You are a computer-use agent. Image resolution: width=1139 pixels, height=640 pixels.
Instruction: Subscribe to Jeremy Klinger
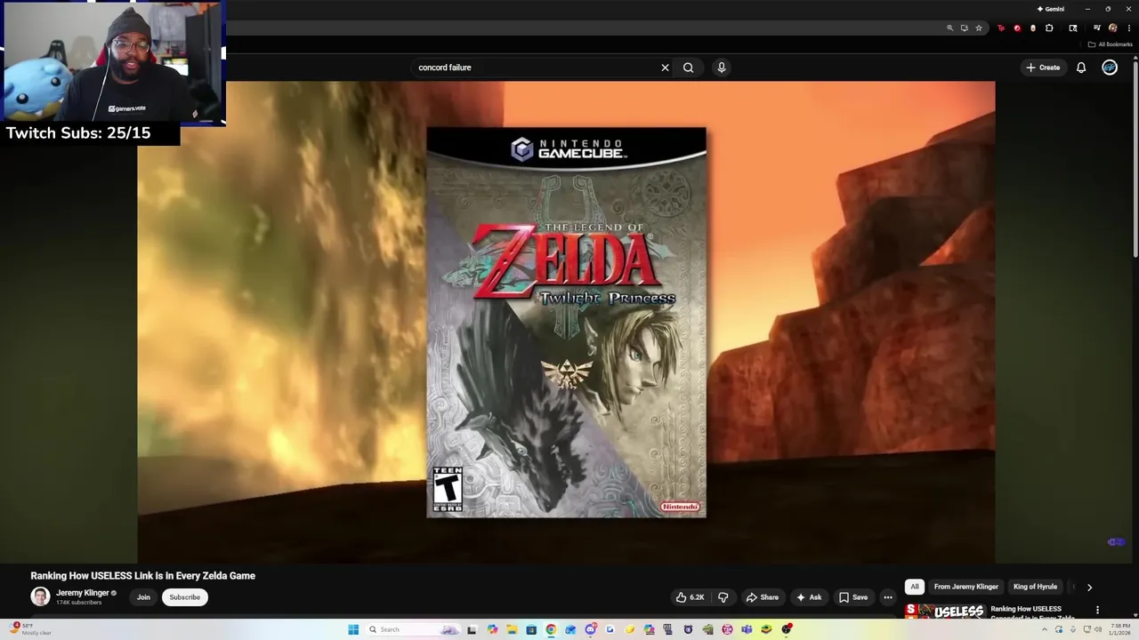pos(185,597)
